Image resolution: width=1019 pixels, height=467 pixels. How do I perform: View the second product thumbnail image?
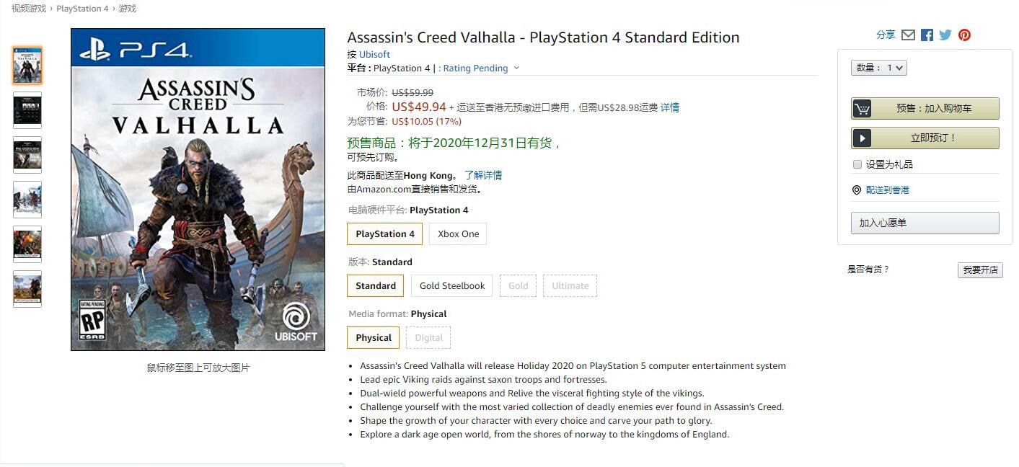(x=27, y=110)
